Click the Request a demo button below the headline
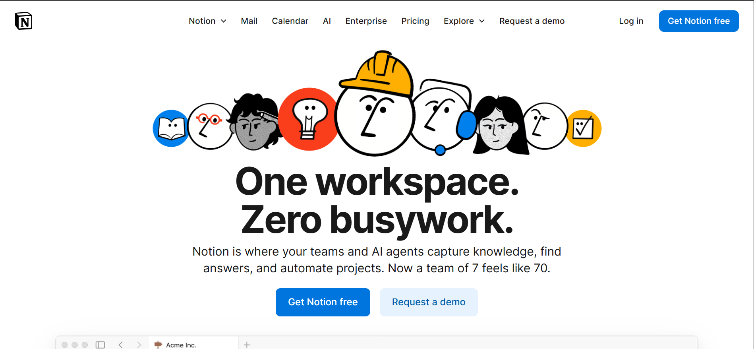Image resolution: width=754 pixels, height=349 pixels. [x=428, y=302]
